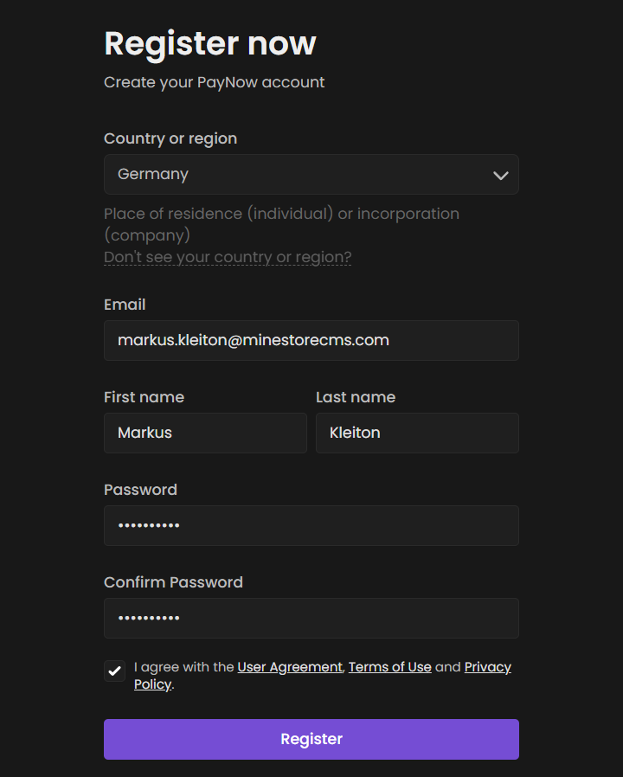Click the chevron on the country selector
Image resolution: width=623 pixels, height=777 pixels.
coord(500,174)
